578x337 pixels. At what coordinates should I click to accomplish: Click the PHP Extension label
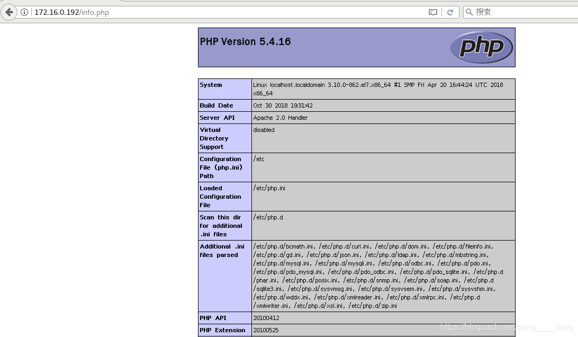click(222, 330)
